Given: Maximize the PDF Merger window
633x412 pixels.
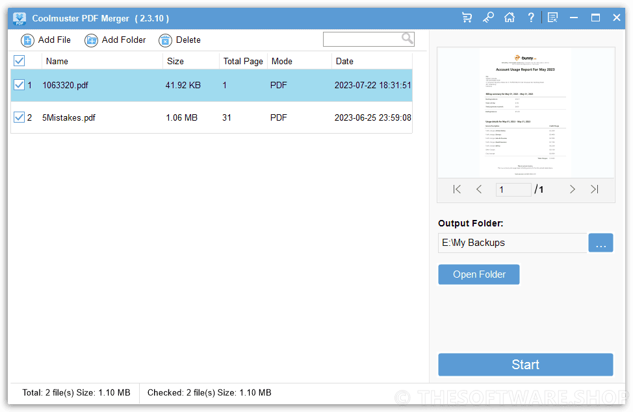Looking at the screenshot, I should pyautogui.click(x=595, y=18).
